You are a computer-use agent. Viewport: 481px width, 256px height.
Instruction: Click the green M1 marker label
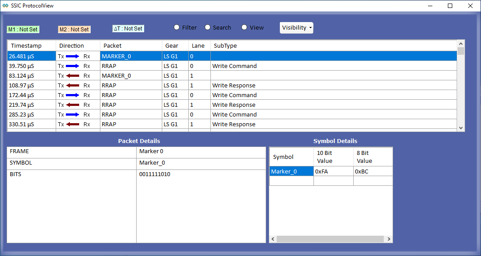coord(23,30)
